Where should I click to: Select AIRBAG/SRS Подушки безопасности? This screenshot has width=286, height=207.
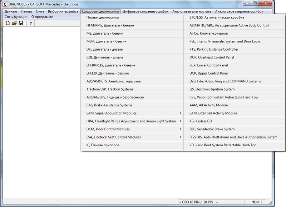(132, 97)
